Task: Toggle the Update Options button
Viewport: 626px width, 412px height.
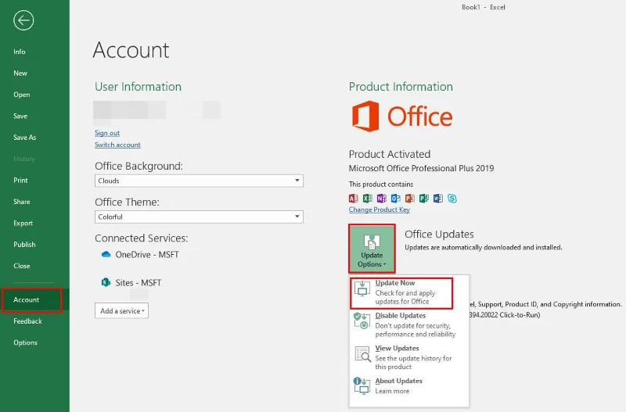Action: point(372,249)
